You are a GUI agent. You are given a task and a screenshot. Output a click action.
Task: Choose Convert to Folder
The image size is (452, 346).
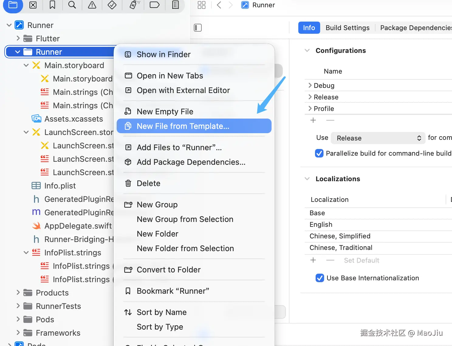tap(194, 270)
